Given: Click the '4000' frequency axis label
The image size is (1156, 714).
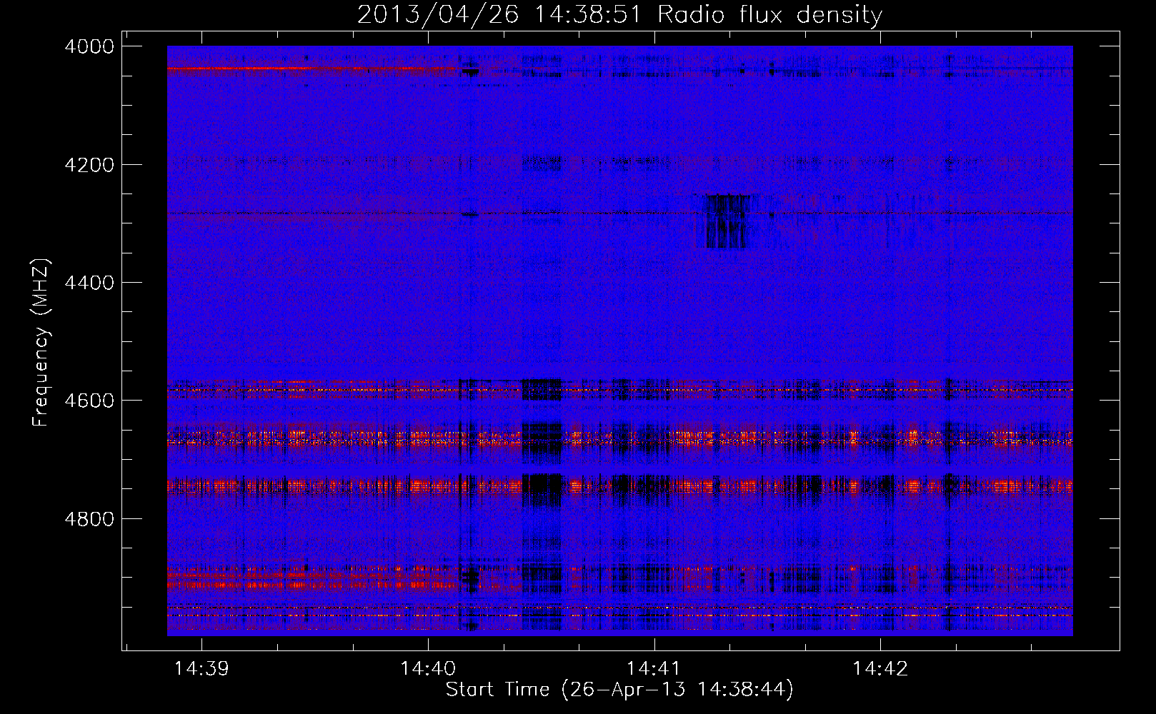Looking at the screenshot, I should 89,46.
